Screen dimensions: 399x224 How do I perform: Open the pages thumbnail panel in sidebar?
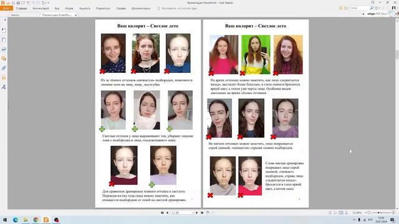(x=4, y=40)
